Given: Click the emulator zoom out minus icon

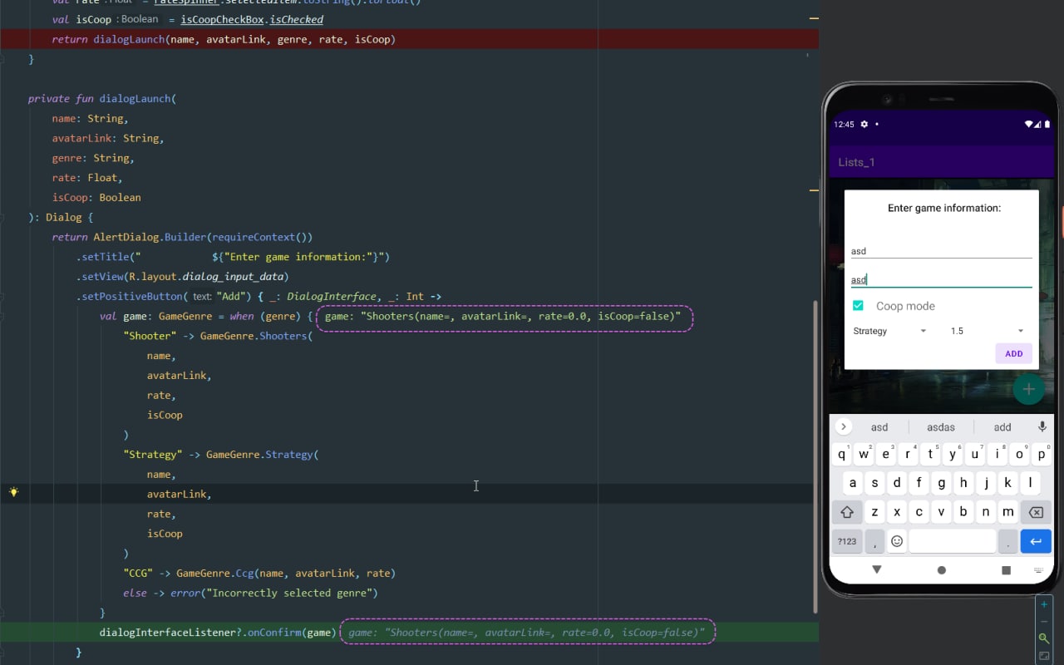Looking at the screenshot, I should point(1044,622).
